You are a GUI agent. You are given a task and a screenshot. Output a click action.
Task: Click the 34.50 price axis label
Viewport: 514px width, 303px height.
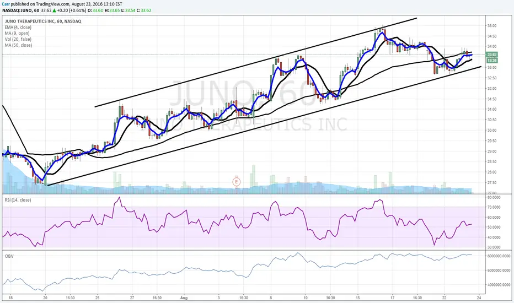coord(492,36)
